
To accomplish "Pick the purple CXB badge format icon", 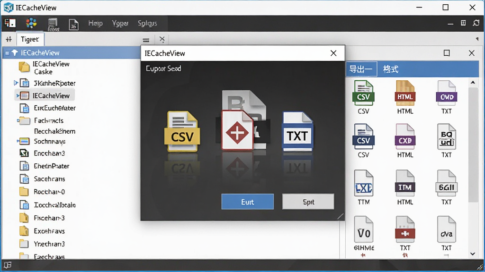I will 405,137.
